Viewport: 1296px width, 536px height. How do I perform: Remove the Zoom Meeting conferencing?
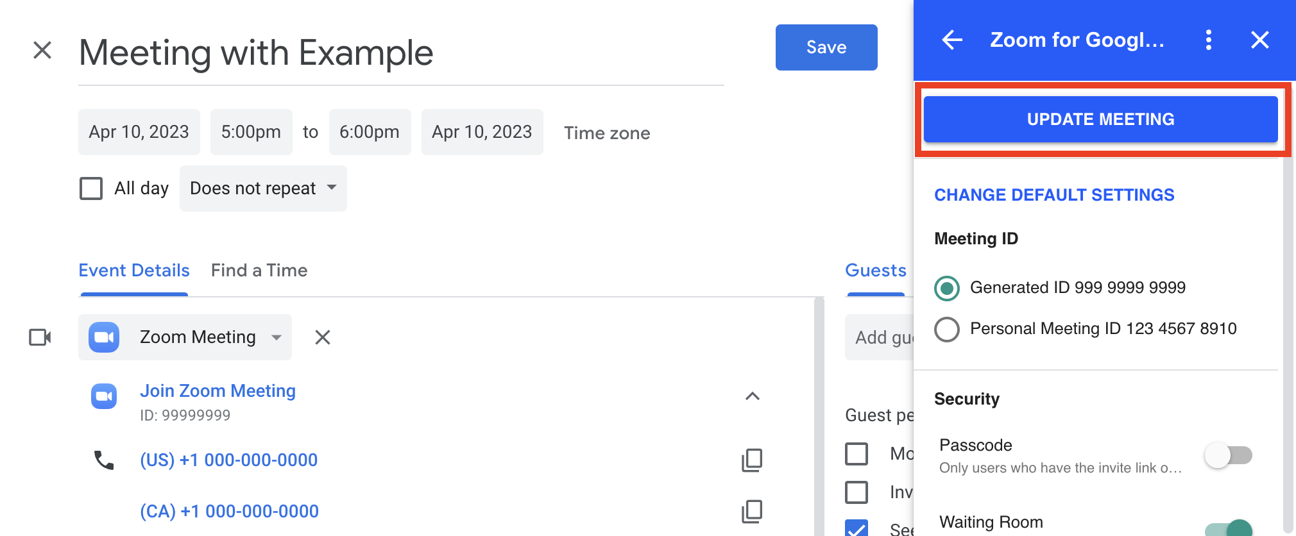pos(323,337)
